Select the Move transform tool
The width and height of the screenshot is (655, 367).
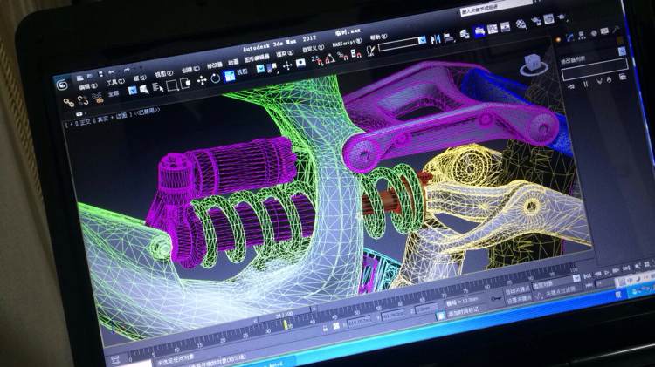click(x=202, y=80)
